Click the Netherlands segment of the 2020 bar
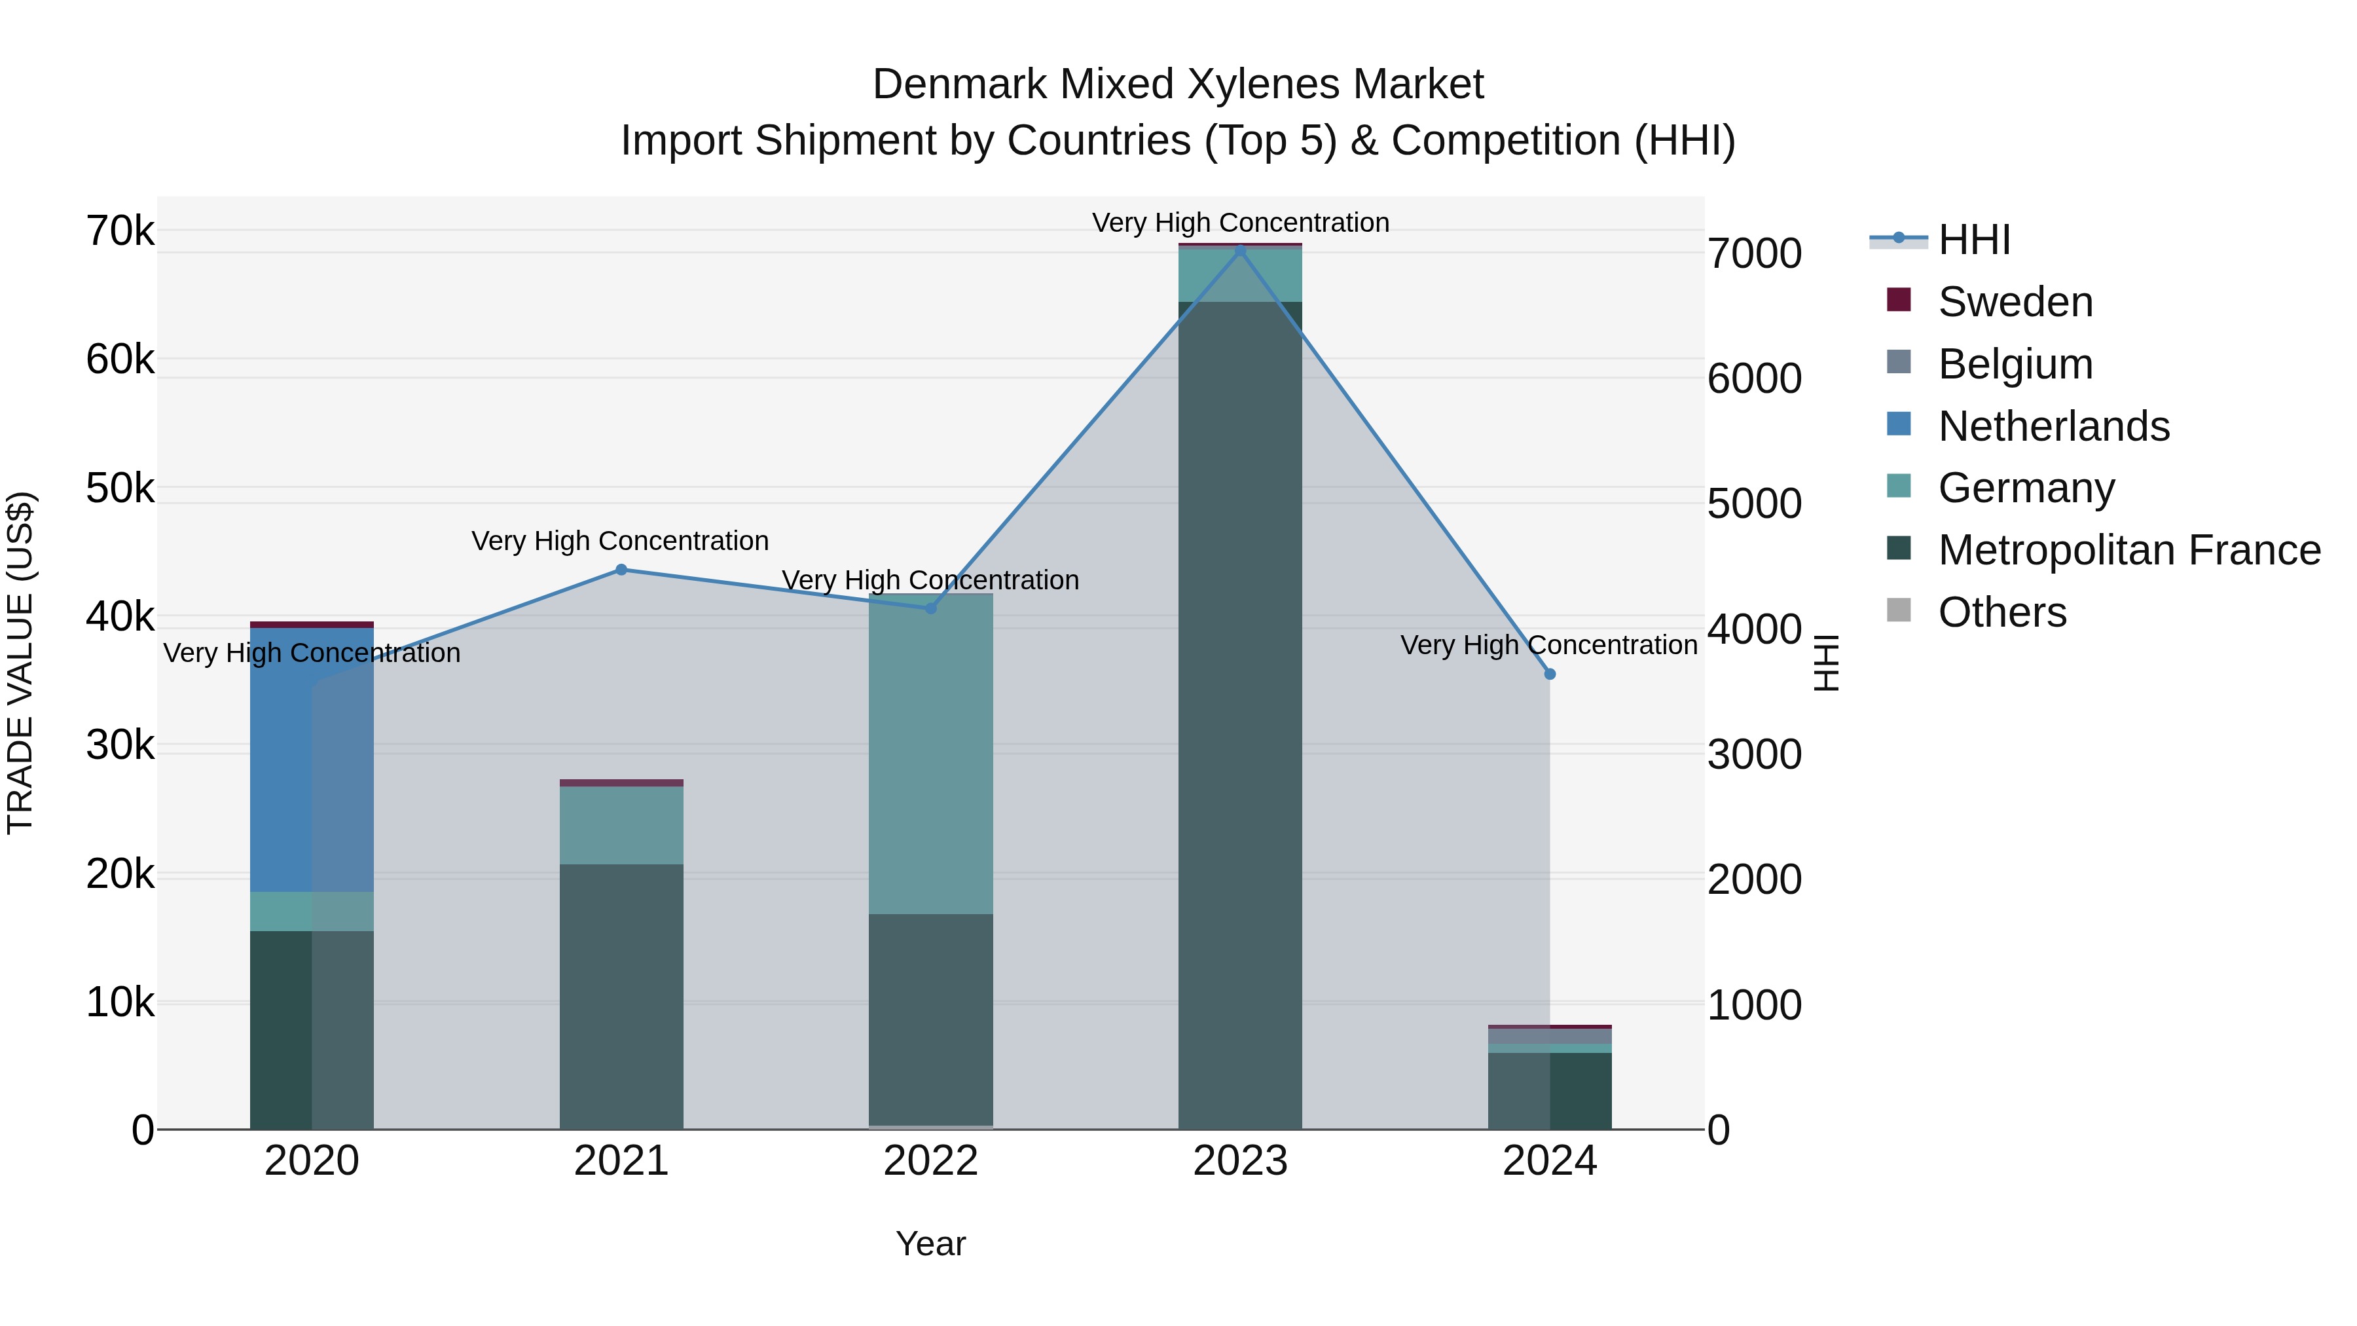The height and width of the screenshot is (1326, 2357). 312,760
